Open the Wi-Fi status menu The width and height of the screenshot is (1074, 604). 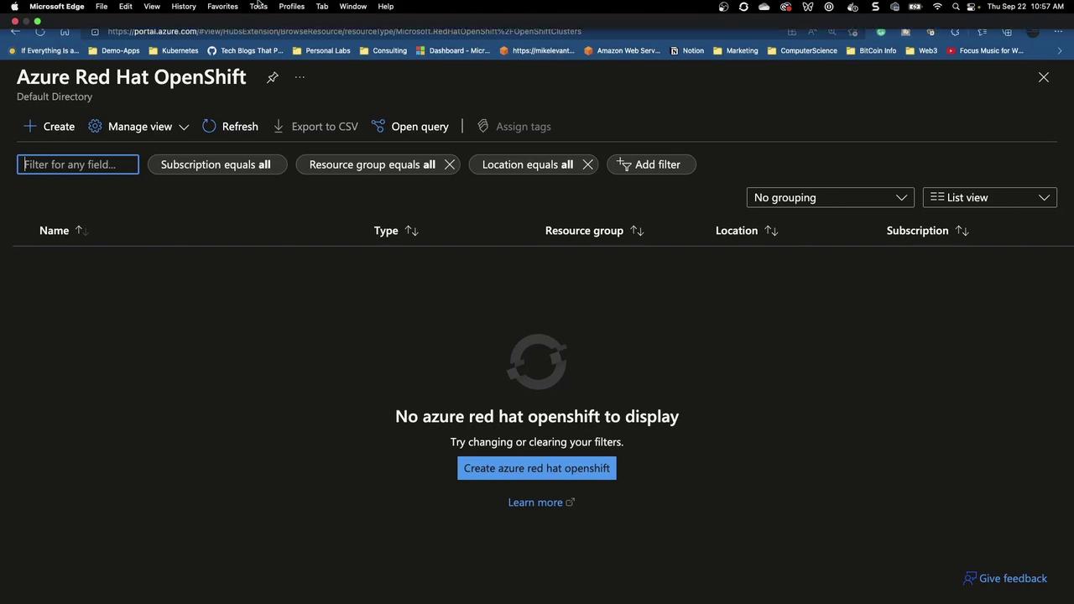pos(937,7)
